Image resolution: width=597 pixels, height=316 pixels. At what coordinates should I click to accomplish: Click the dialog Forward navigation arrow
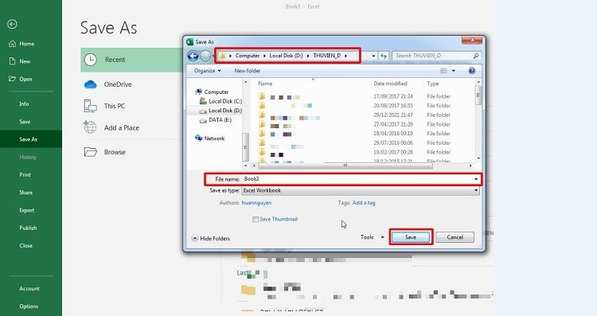[205, 56]
